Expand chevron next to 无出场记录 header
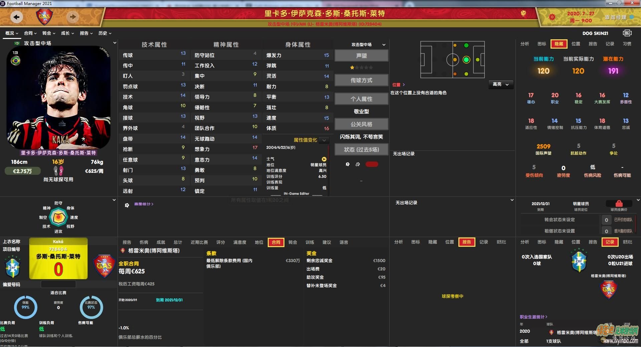 click(x=512, y=200)
